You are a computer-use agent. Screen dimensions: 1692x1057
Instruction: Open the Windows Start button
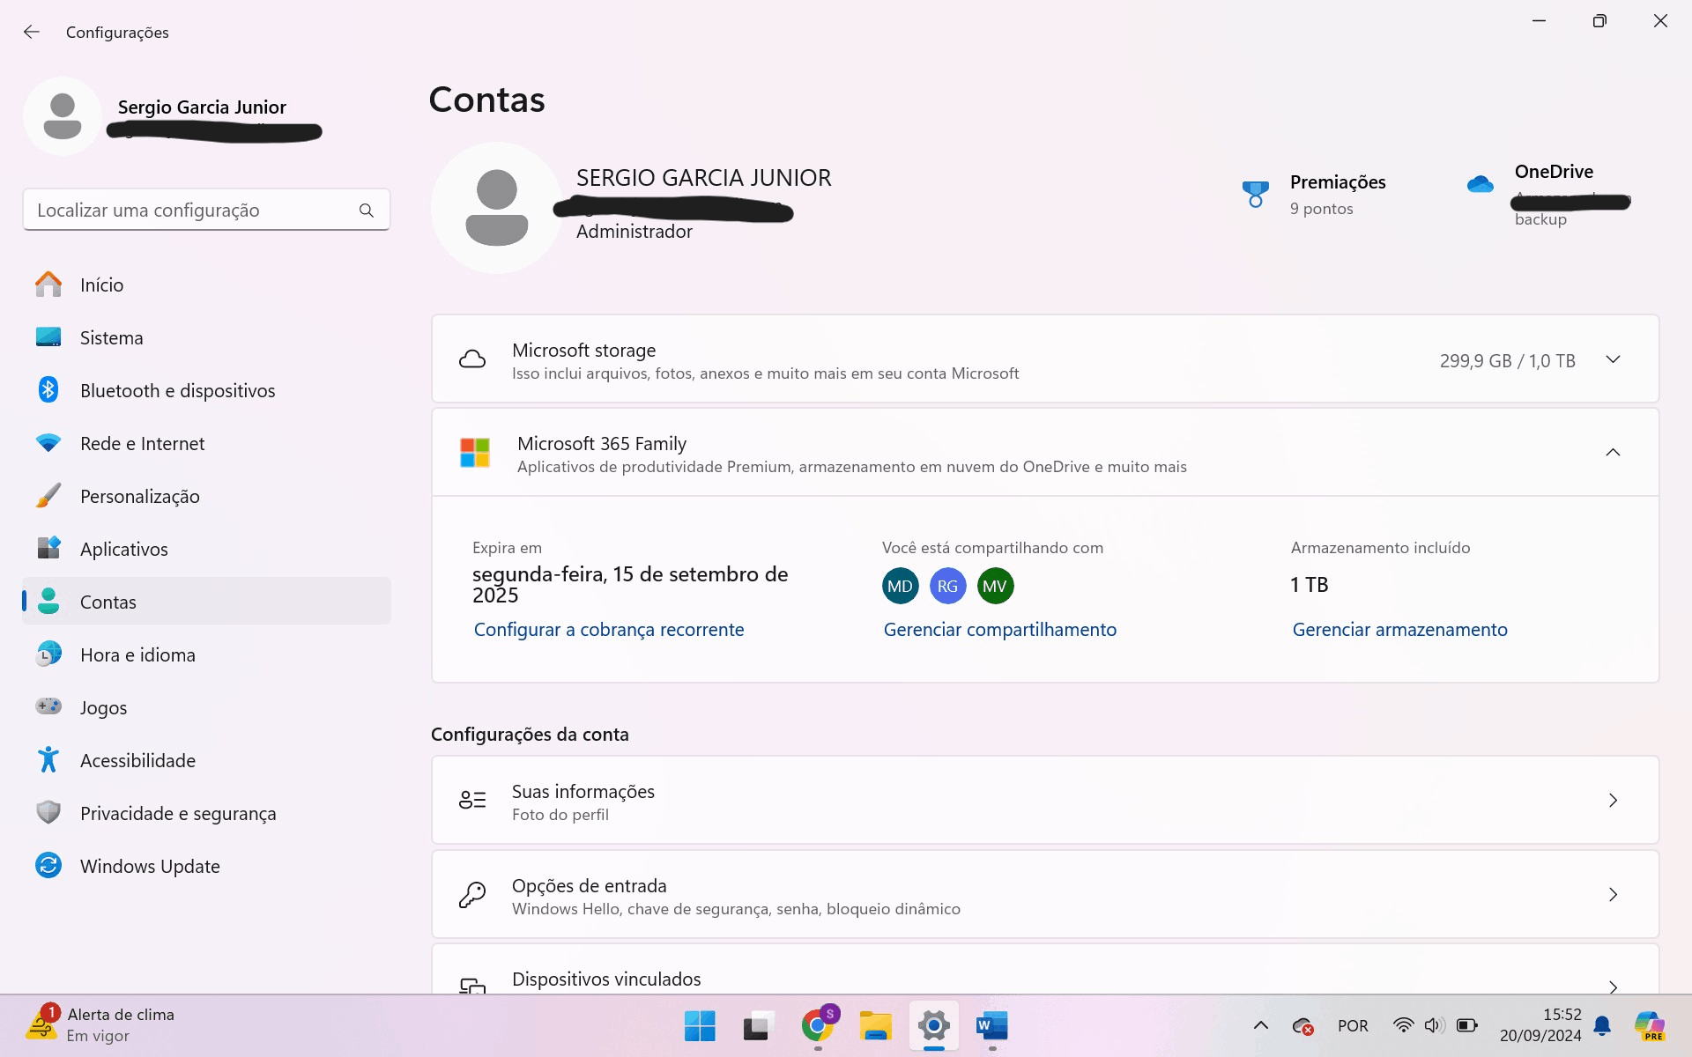(x=700, y=1026)
